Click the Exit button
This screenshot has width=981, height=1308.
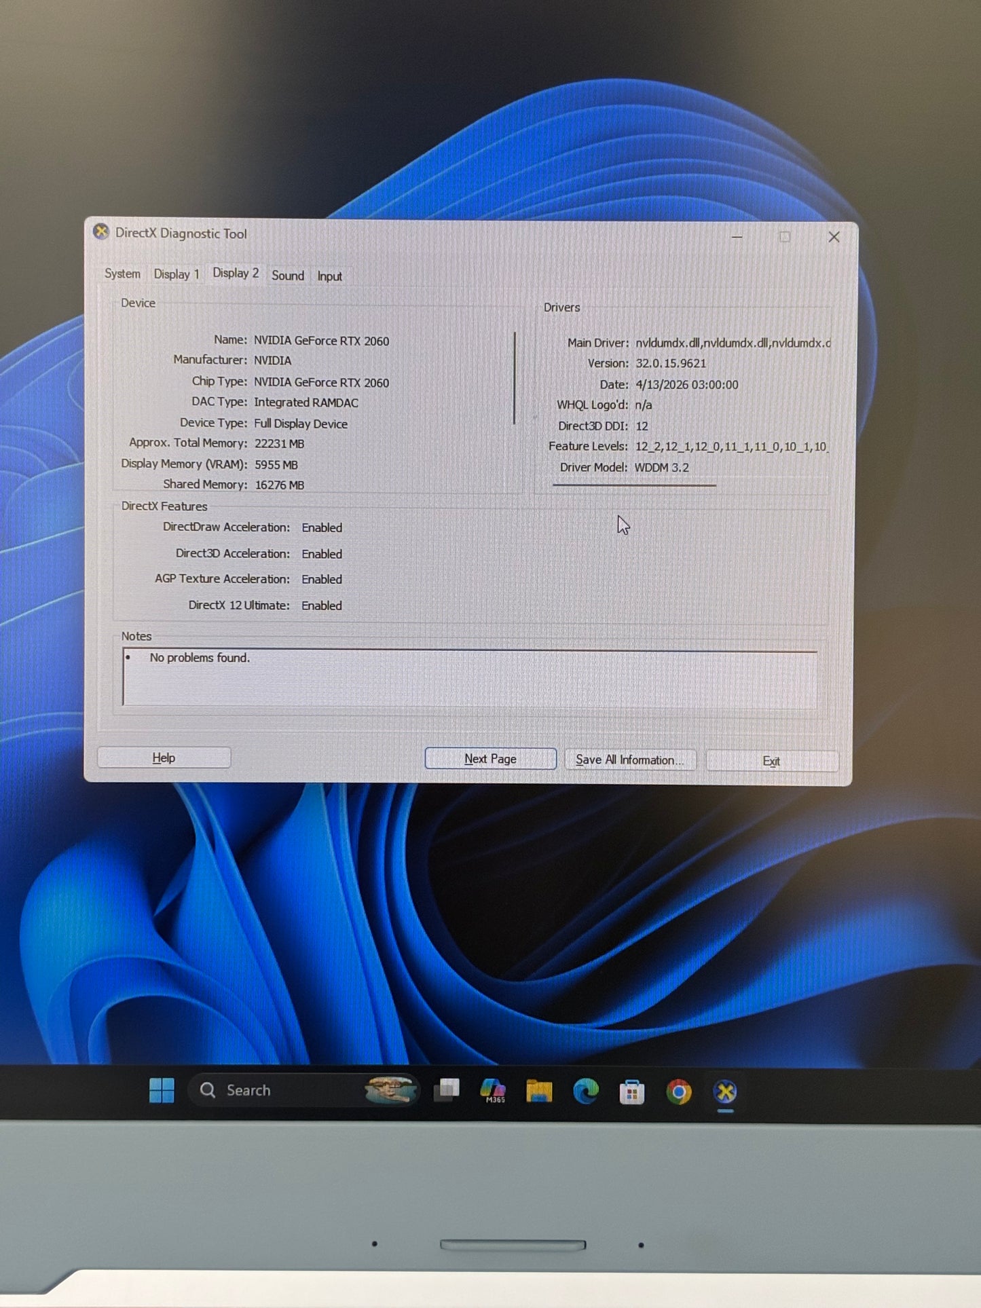pos(771,761)
